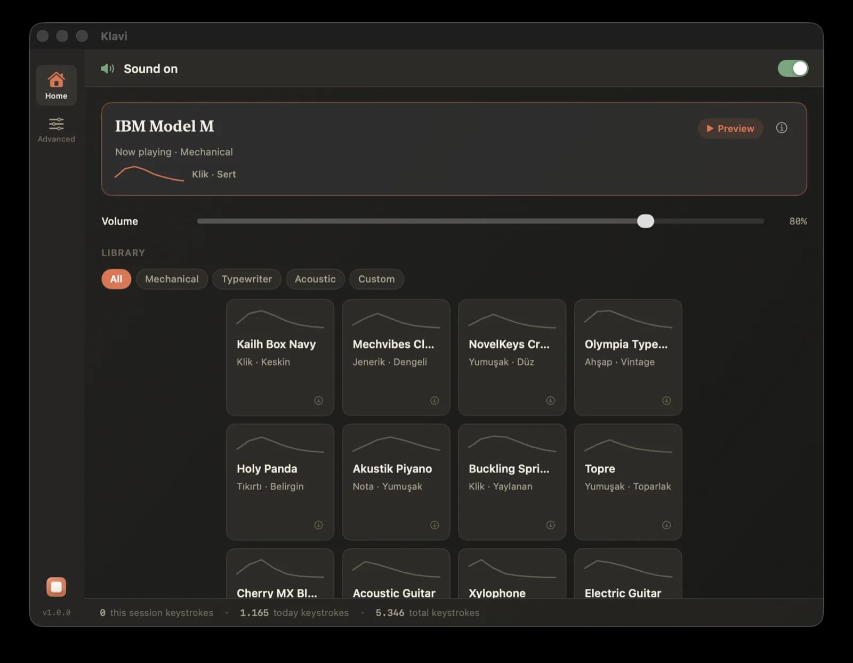Open the Advanced settings sliders icon
The height and width of the screenshot is (663, 853).
[56, 124]
